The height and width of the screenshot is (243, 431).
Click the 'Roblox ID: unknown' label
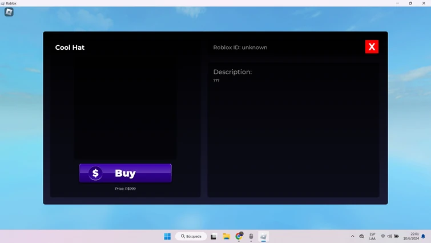click(240, 47)
